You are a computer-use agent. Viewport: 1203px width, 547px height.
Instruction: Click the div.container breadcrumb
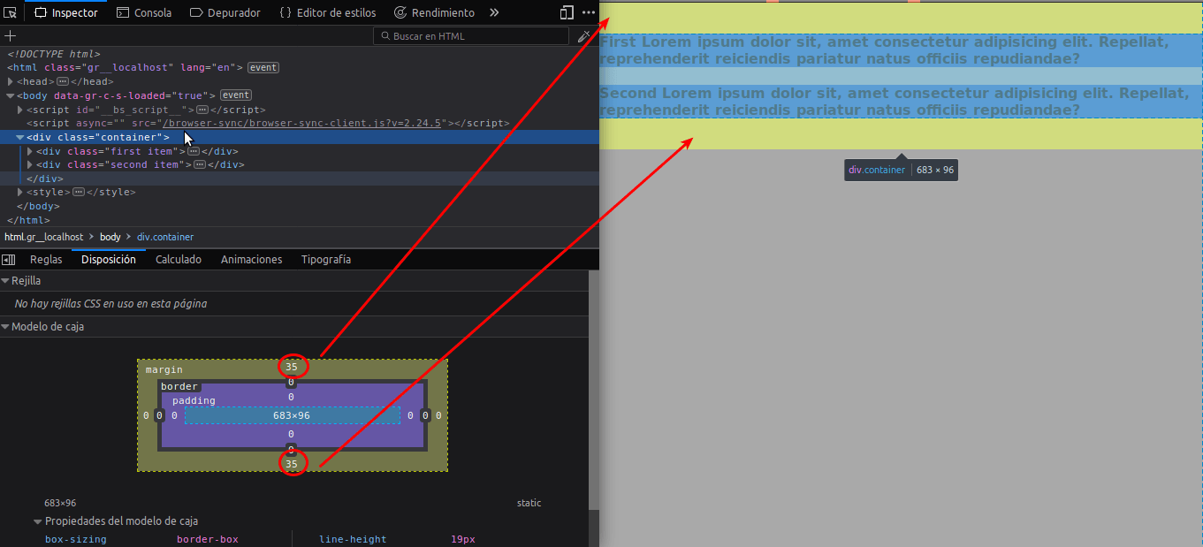165,237
